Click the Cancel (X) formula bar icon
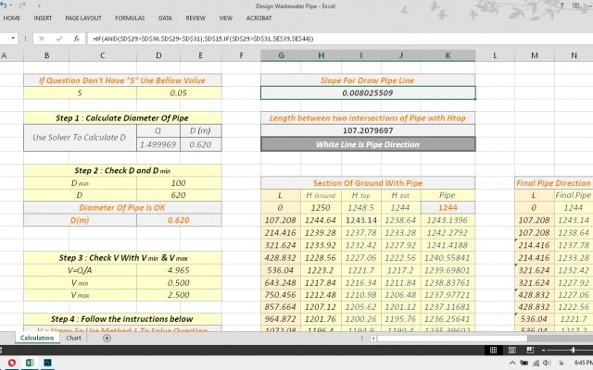 pyautogui.click(x=42, y=38)
